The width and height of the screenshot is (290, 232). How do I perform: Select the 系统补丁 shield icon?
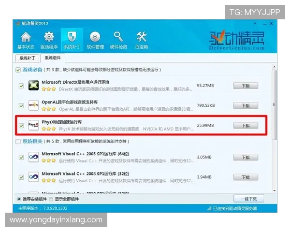[72, 40]
